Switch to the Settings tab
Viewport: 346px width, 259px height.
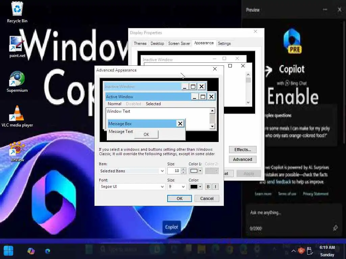pos(224,44)
